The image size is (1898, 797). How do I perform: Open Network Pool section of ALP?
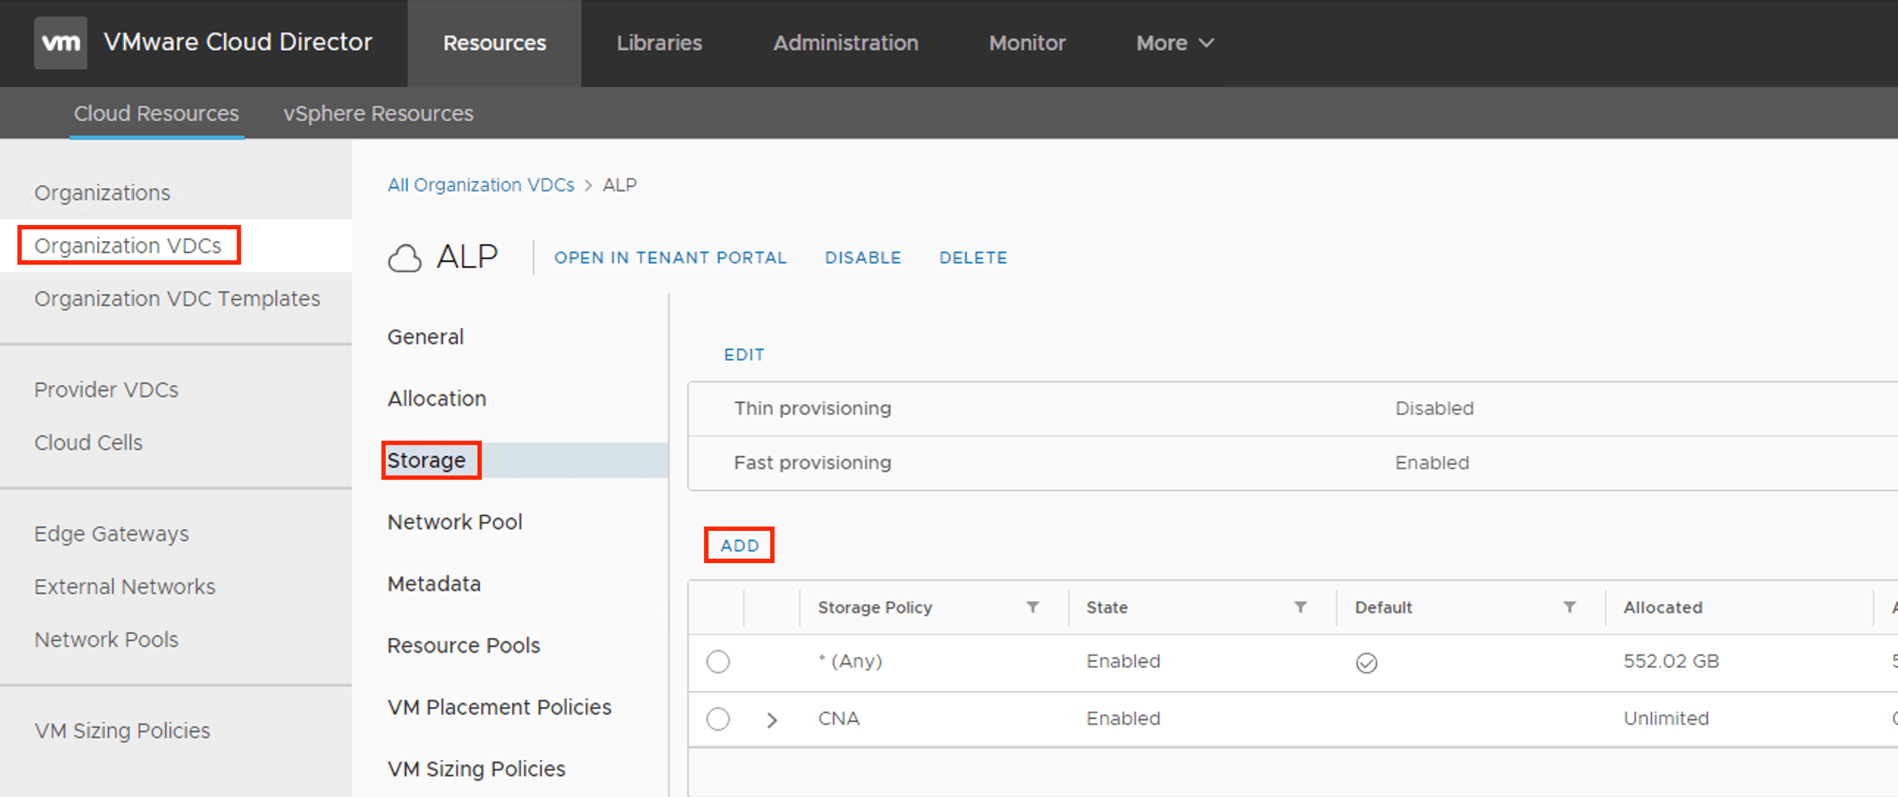click(455, 521)
